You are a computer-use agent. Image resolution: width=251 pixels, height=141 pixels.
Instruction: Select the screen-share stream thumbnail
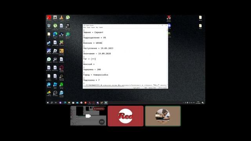coord(88,116)
